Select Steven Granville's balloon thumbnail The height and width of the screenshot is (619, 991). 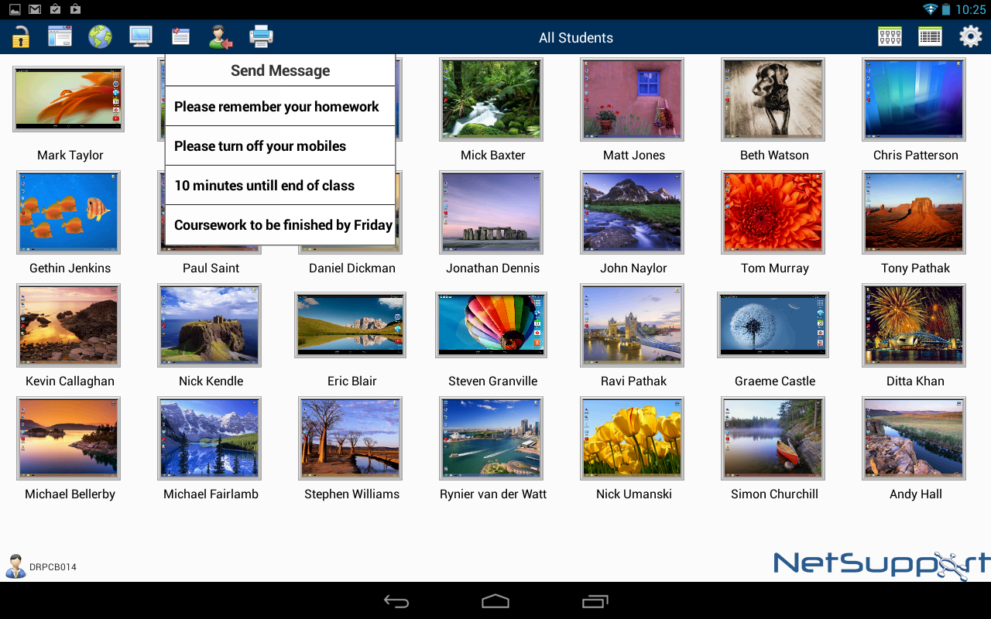point(492,325)
